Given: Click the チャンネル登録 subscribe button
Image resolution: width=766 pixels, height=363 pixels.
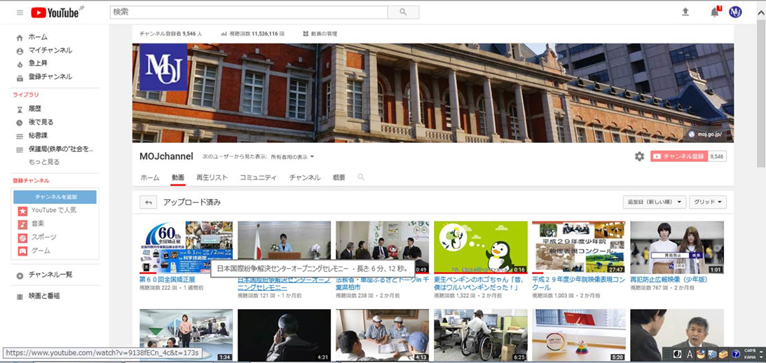Looking at the screenshot, I should coord(679,156).
